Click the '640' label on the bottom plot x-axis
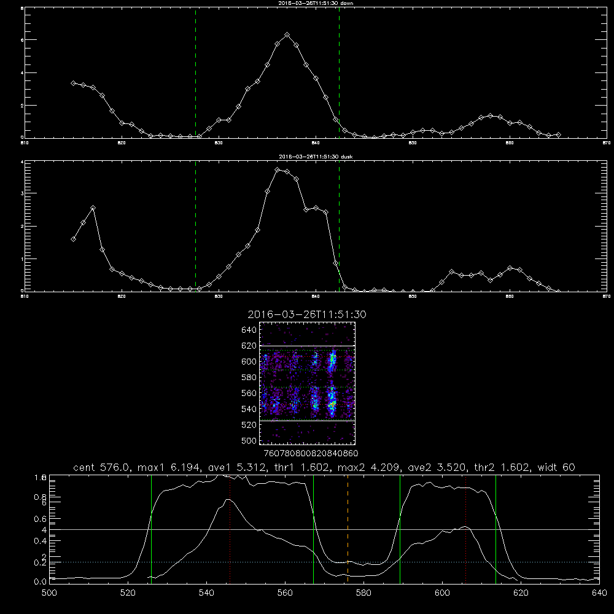This screenshot has height=614, width=614. tap(599, 593)
